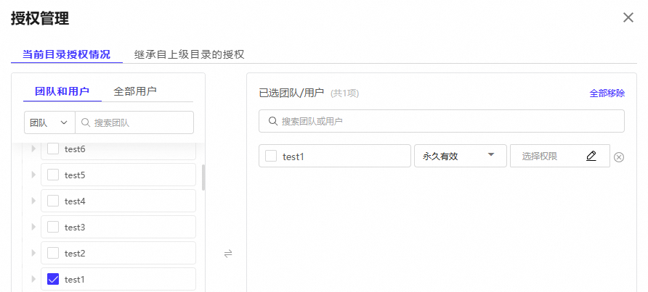Check the test2 checkbox

tap(53, 253)
